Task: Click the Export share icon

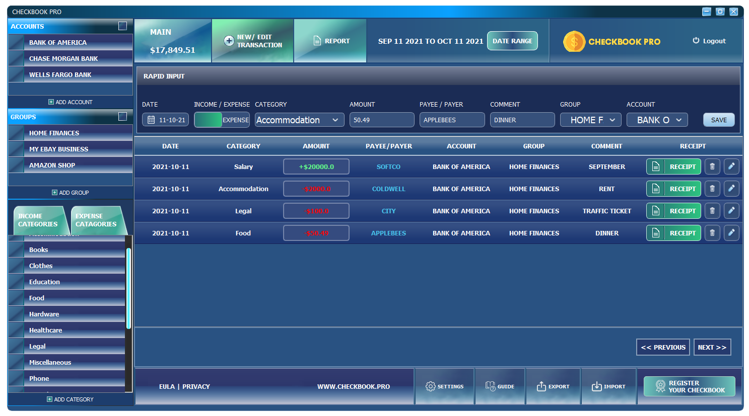Action: [x=541, y=386]
